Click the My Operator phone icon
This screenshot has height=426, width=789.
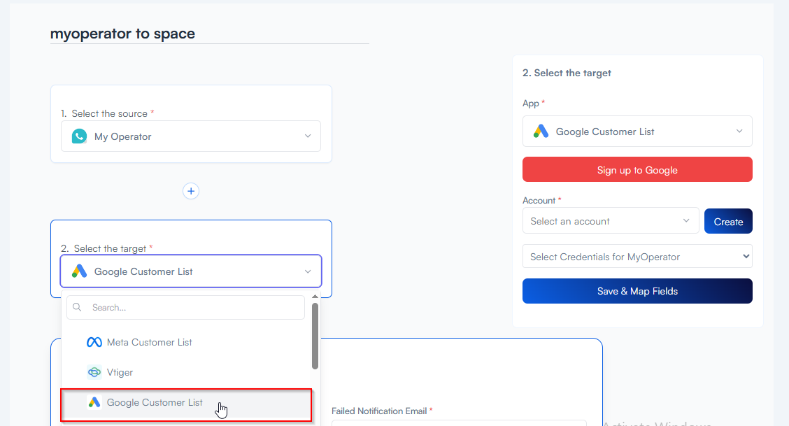coord(80,136)
